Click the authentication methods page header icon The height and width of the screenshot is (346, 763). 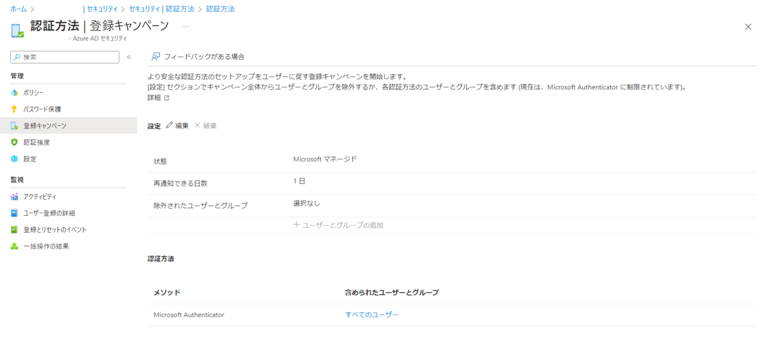[17, 30]
